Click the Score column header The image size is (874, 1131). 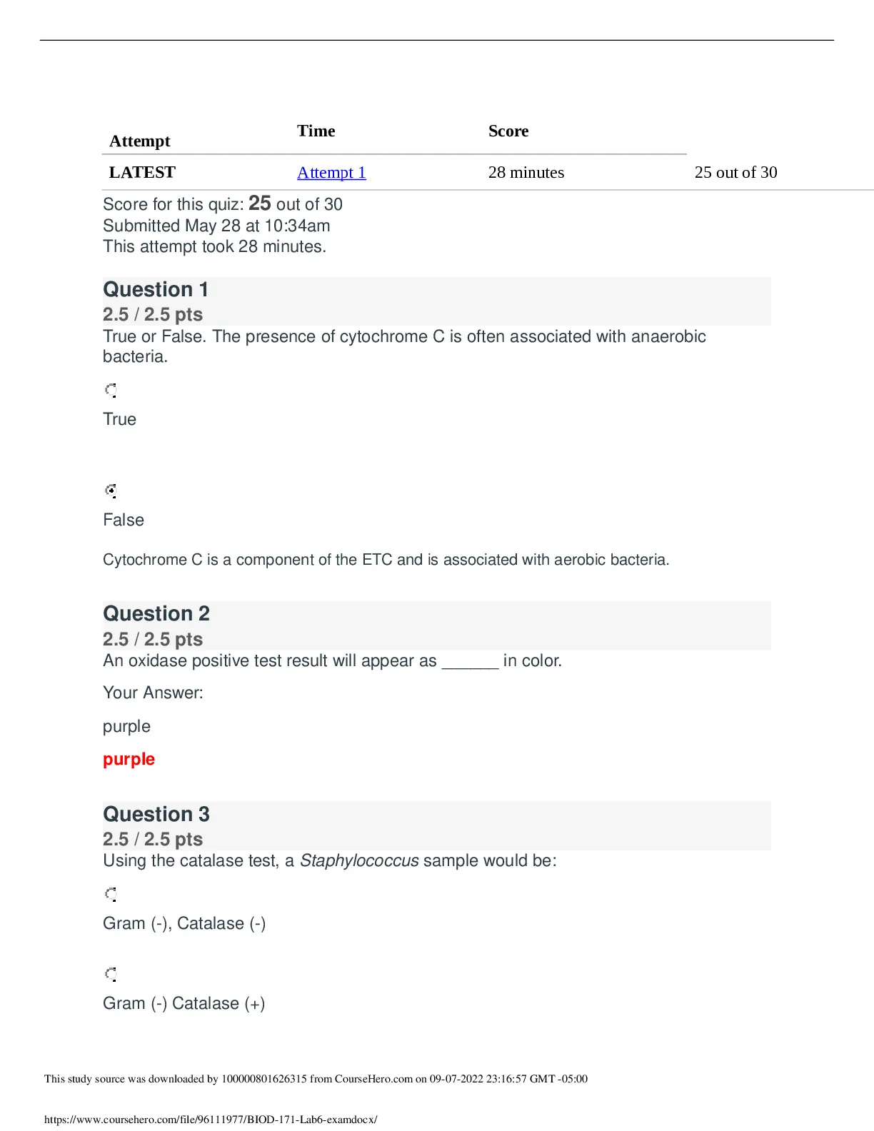click(508, 131)
